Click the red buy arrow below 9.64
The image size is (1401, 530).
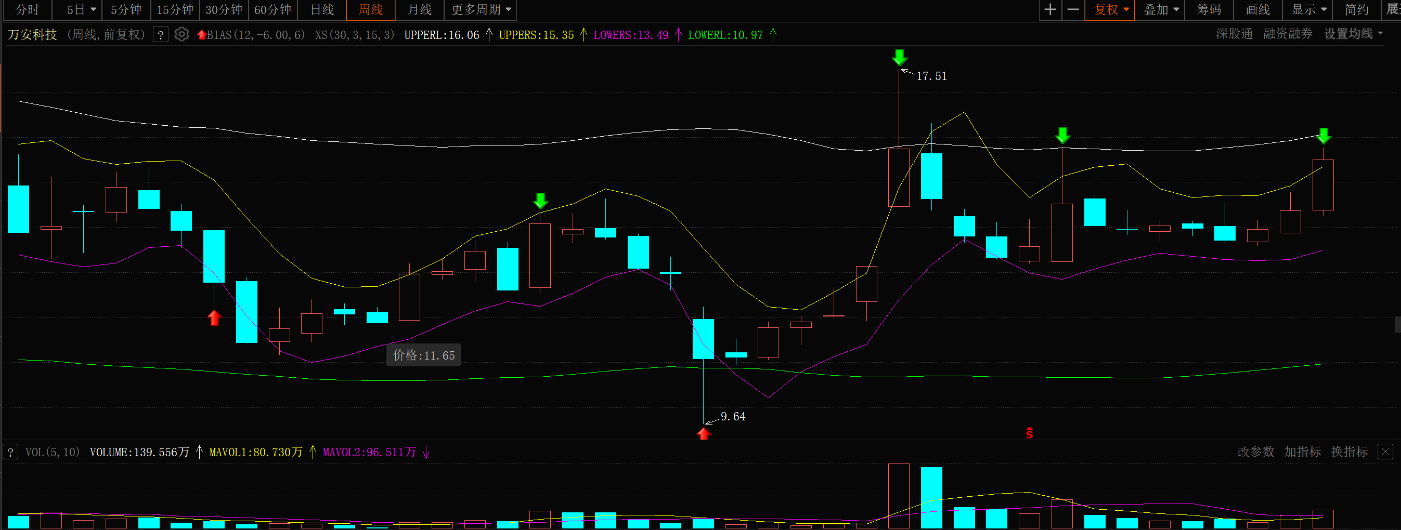[704, 434]
